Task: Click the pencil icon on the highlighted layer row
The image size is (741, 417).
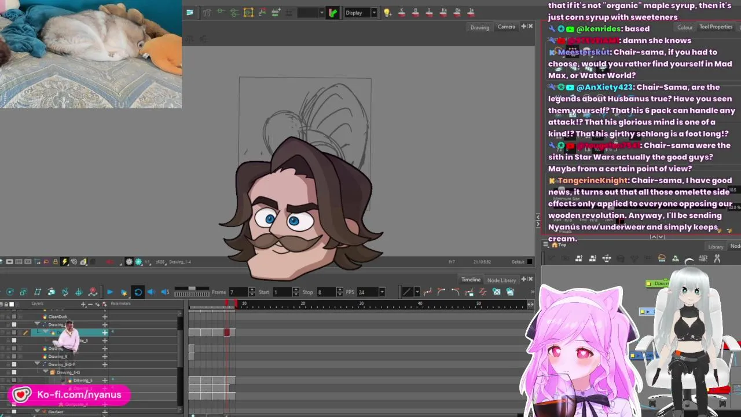Action: [x=25, y=332]
